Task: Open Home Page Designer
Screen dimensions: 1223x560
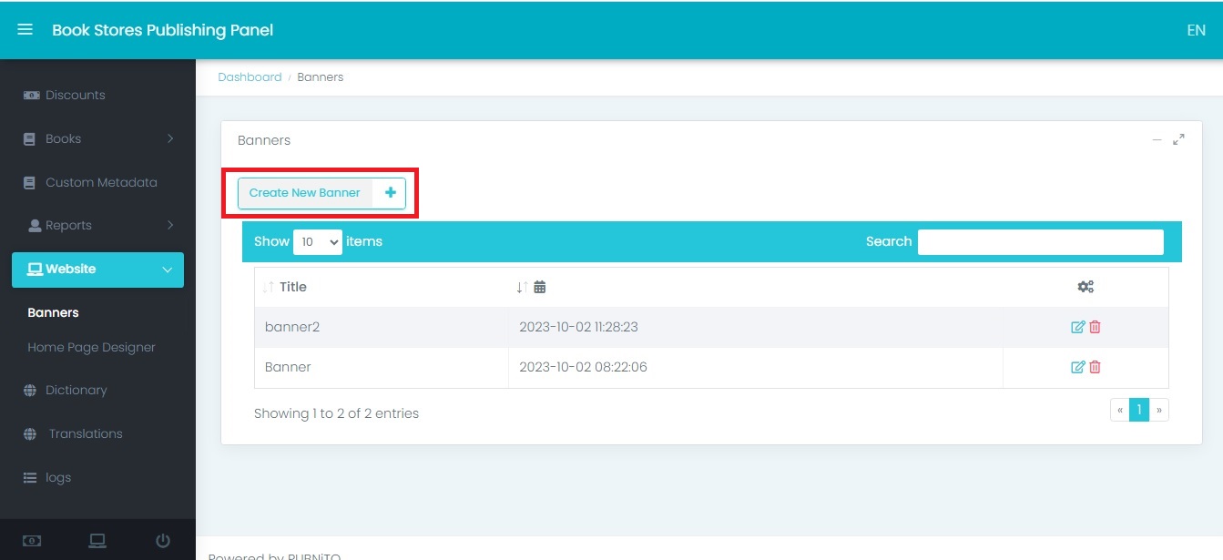Action: (91, 347)
